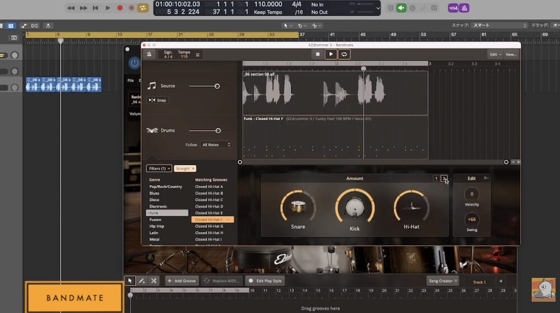
Task: Click the red record button in Logic
Action: (x=120, y=8)
